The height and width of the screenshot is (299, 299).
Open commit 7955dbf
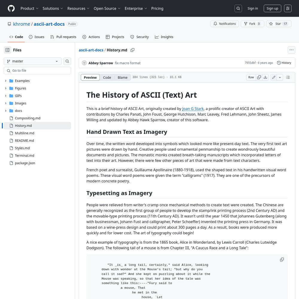tap(250, 63)
